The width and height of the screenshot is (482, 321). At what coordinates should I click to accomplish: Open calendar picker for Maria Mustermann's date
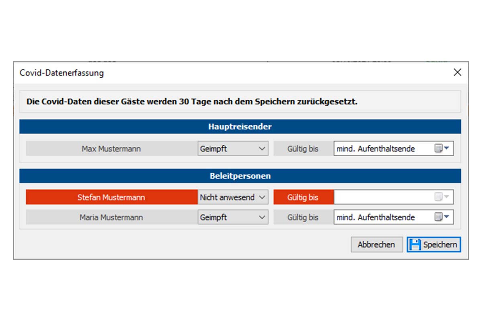click(442, 217)
